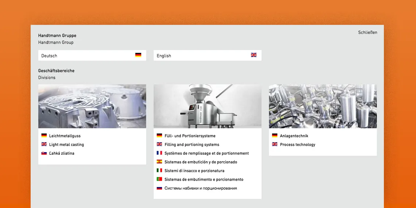Open the Anlagentechnik link
The image size is (416, 208).
click(294, 136)
